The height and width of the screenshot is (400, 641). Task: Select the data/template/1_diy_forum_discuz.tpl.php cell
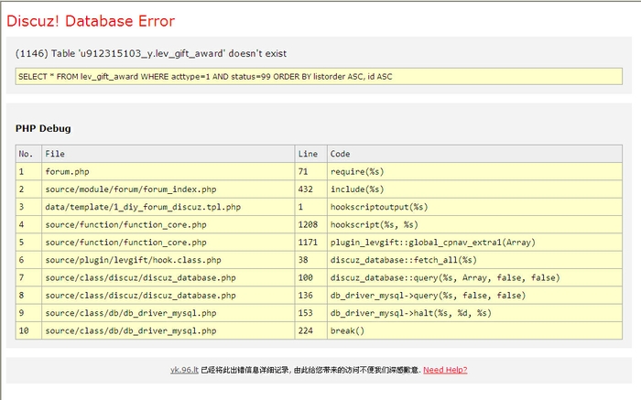coord(168,207)
